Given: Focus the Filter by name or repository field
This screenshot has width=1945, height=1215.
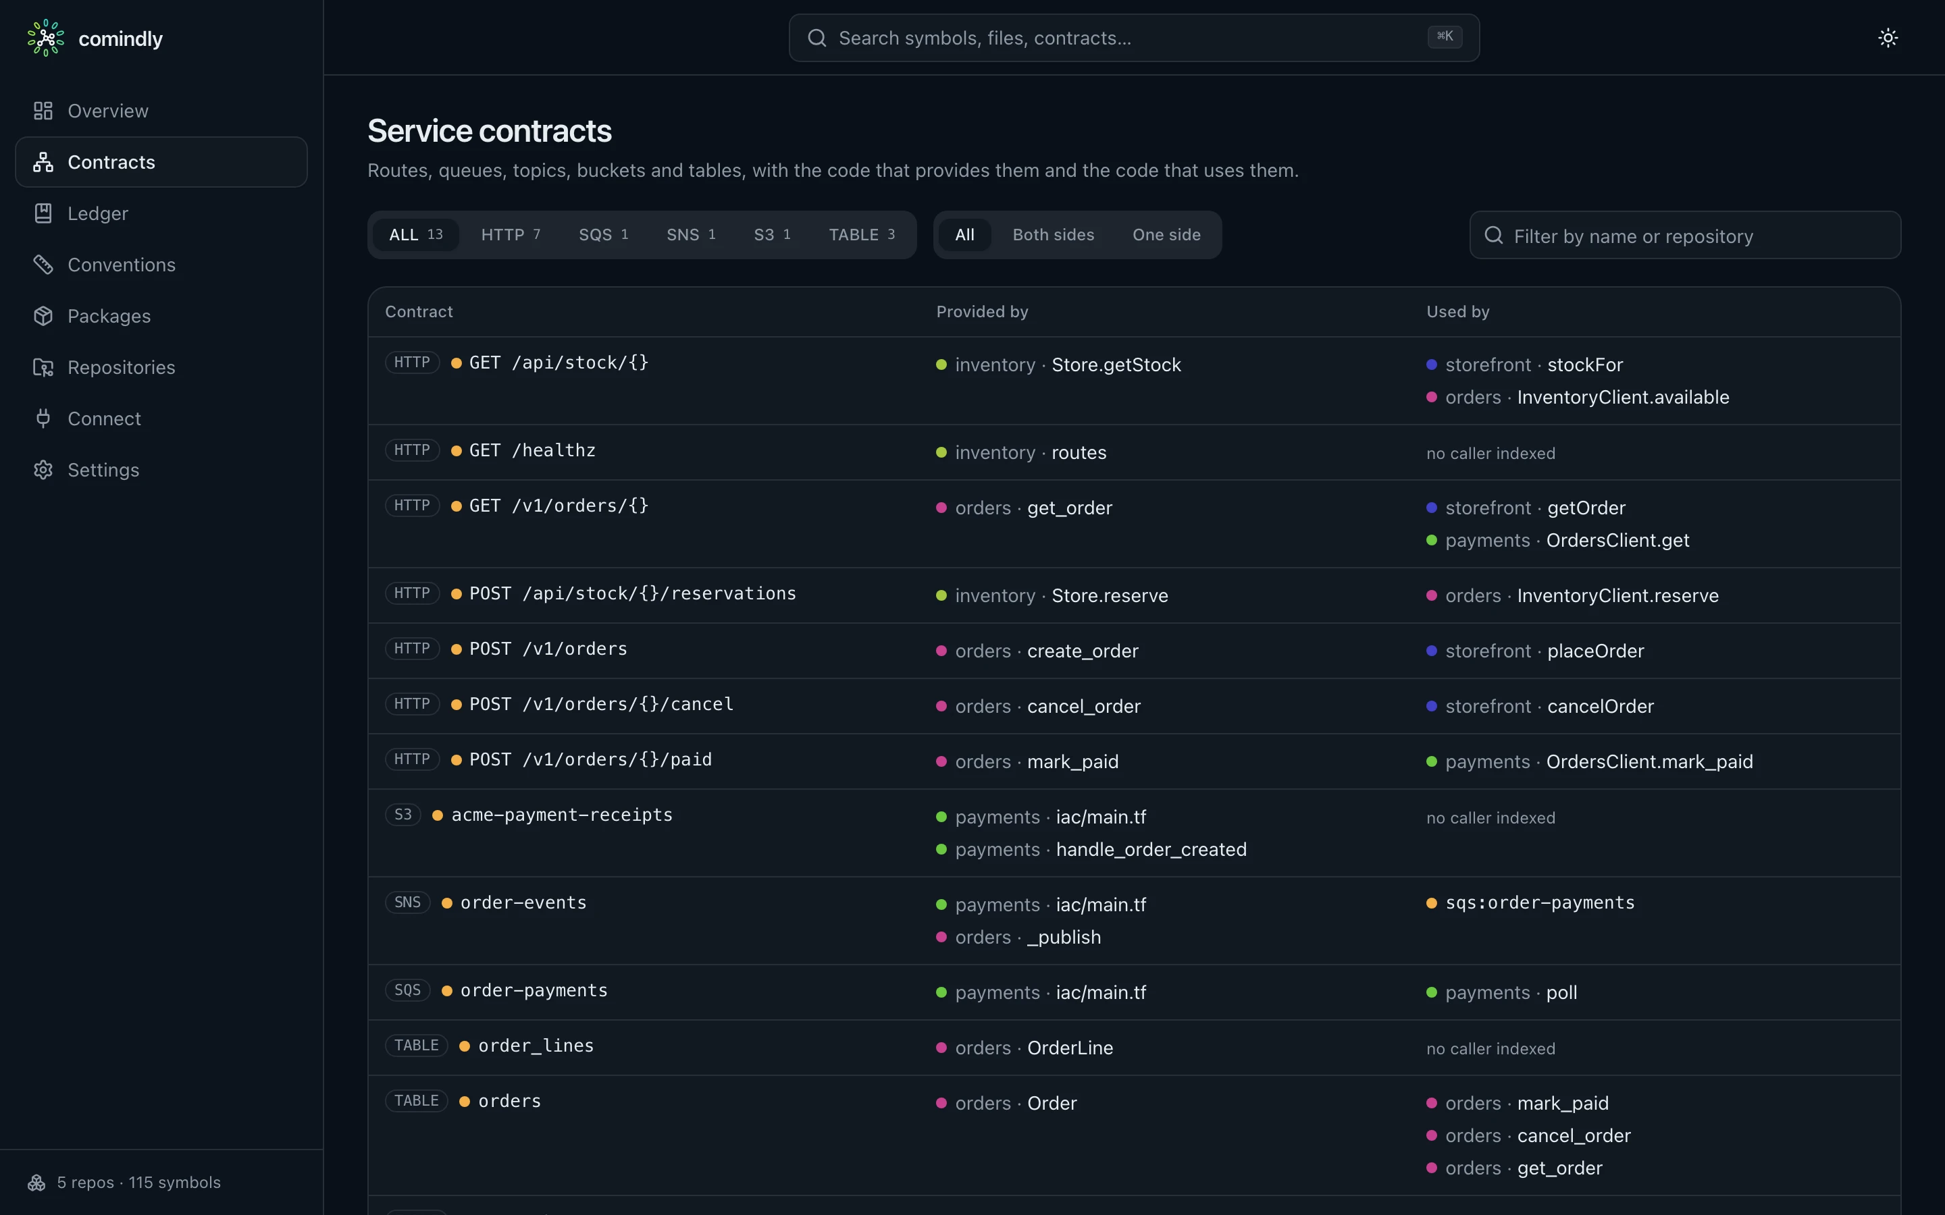Looking at the screenshot, I should [1684, 236].
